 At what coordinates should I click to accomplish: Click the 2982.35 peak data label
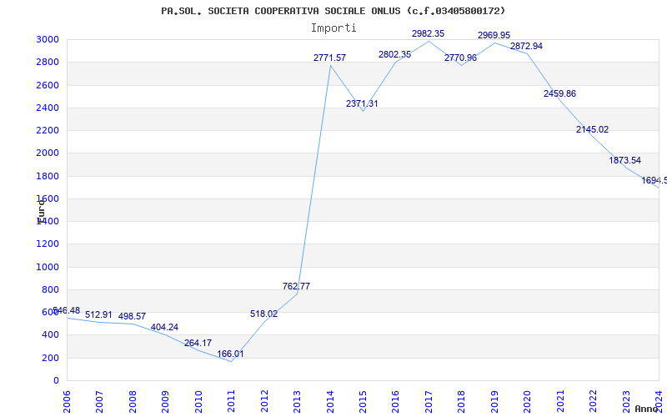428,33
